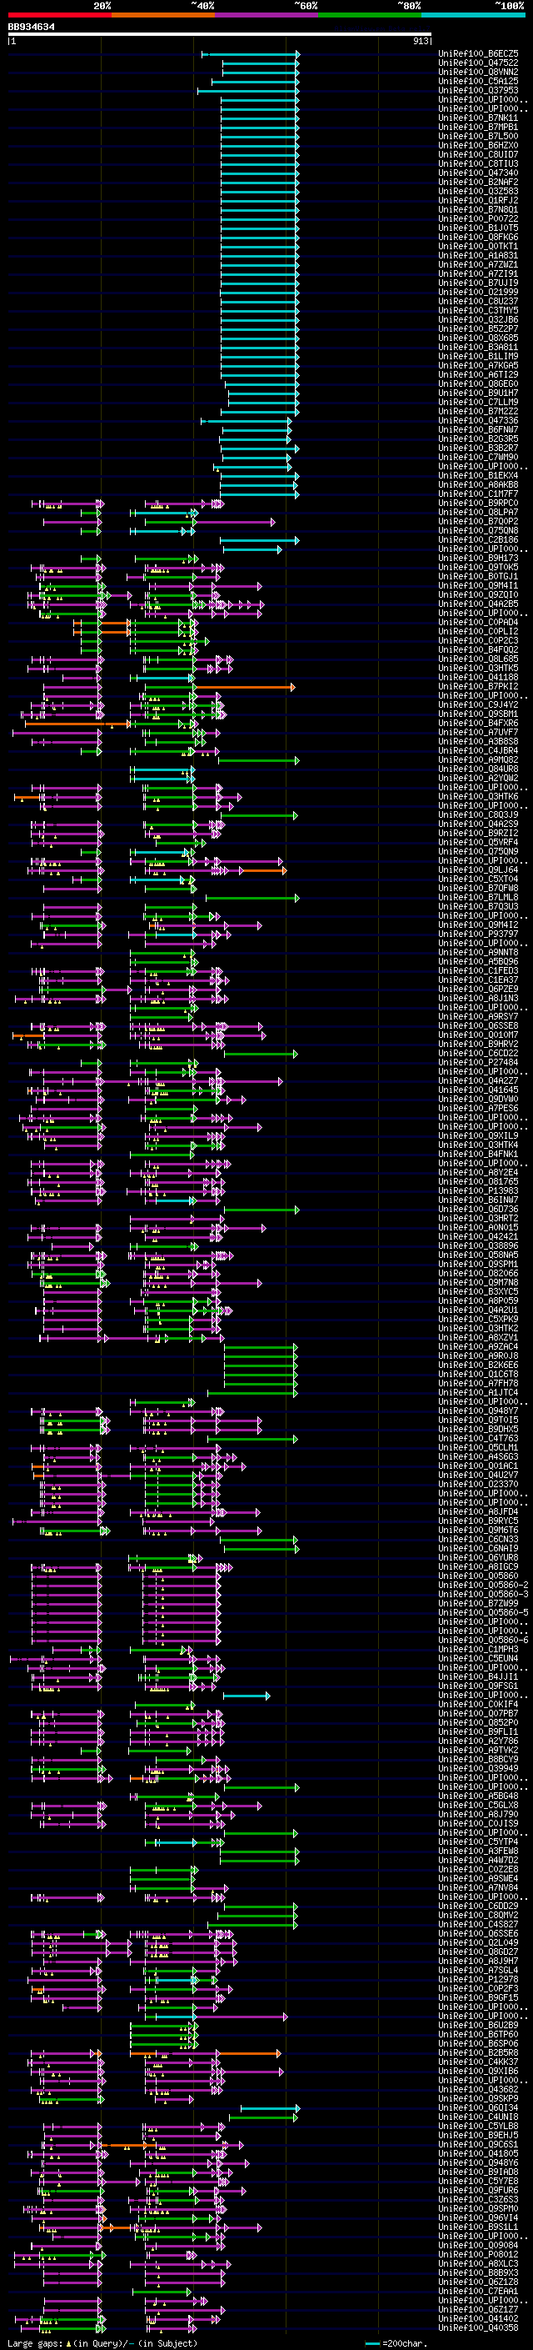Pick the UniRef100_B4FQQ2 label
Viewport: 533px width, 2350px height.
tap(478, 649)
